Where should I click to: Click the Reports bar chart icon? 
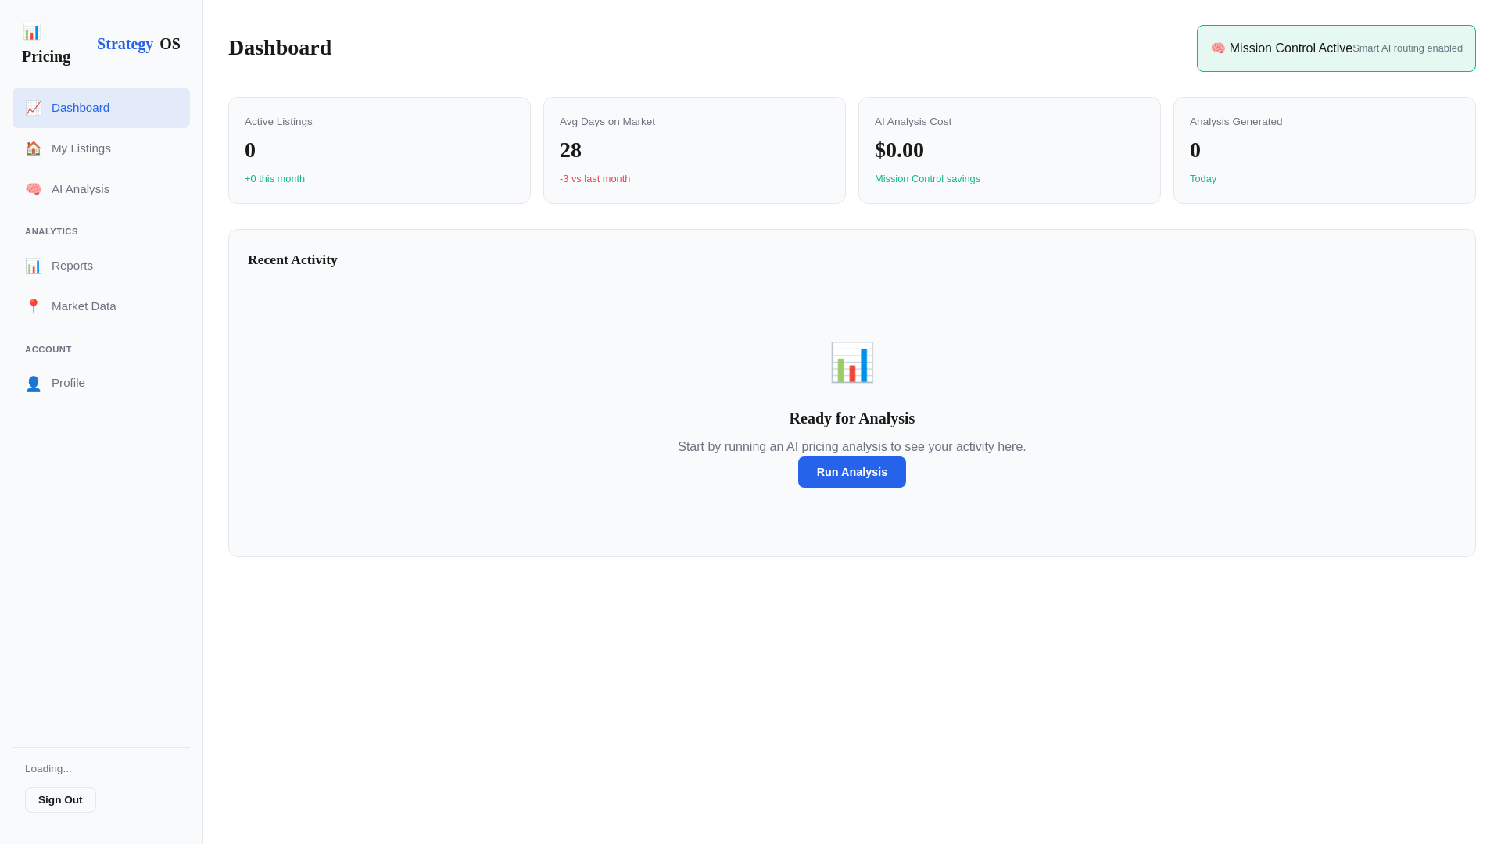[33, 266]
